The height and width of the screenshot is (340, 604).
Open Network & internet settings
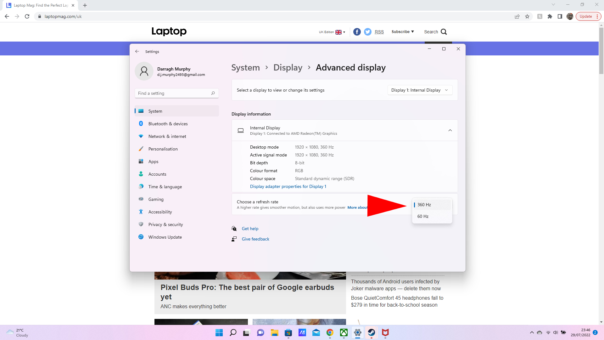(x=167, y=136)
